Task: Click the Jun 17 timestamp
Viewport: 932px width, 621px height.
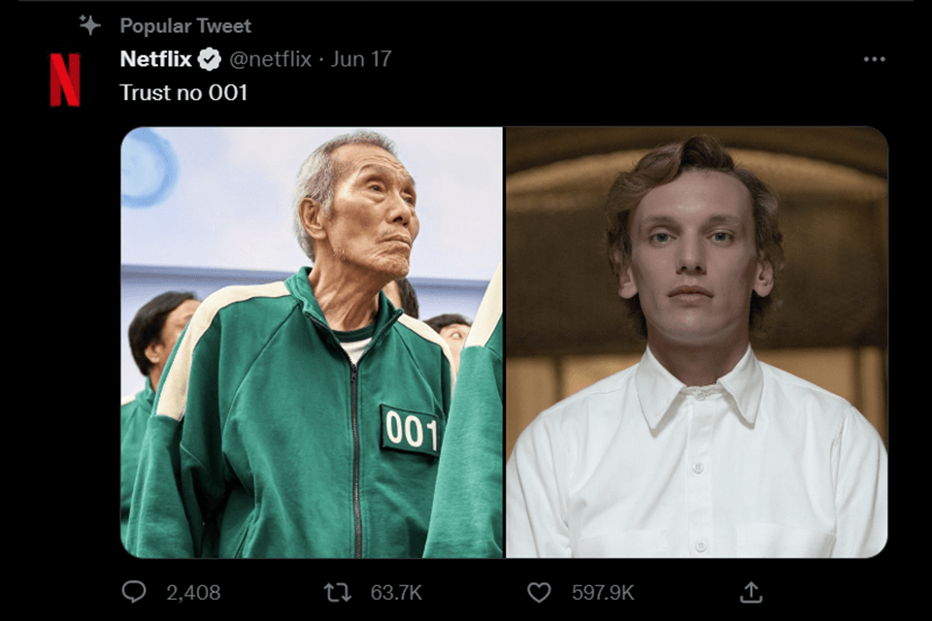Action: (361, 59)
